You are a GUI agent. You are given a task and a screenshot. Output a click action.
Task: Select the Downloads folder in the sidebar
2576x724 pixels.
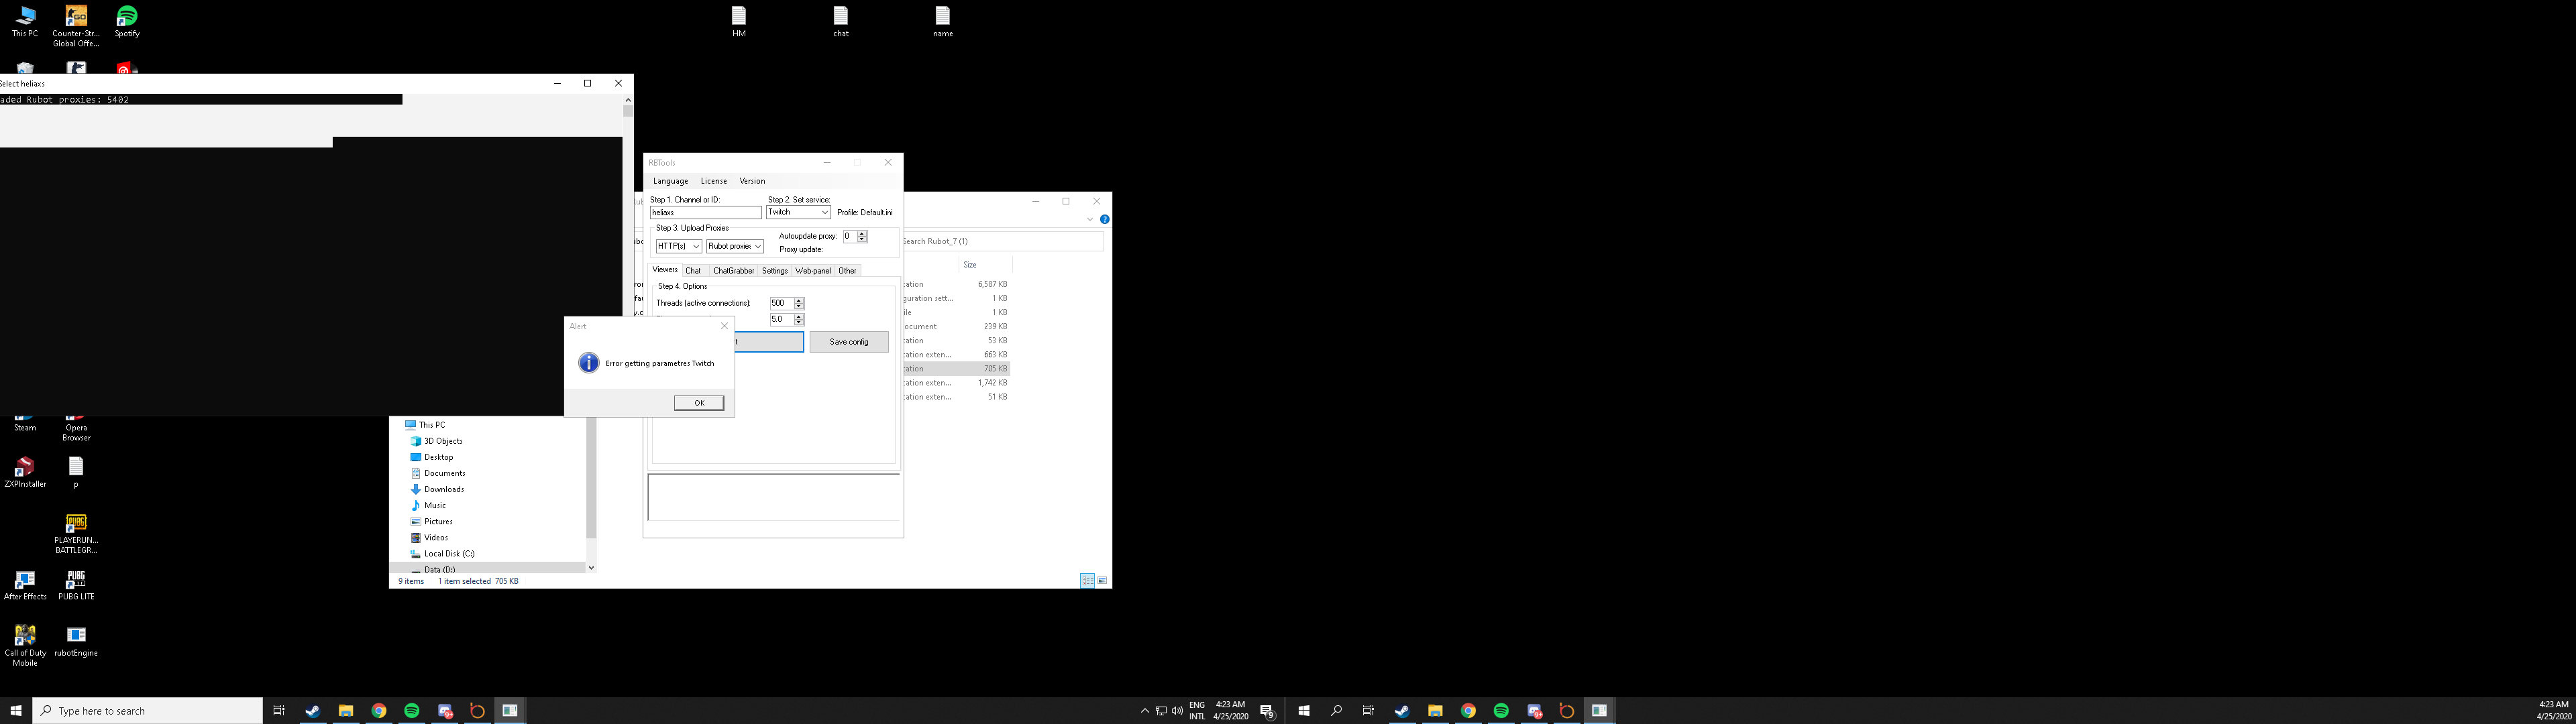pos(443,489)
